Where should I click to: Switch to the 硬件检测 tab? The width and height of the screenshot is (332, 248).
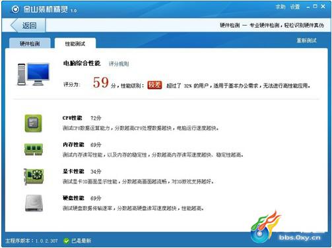[x=30, y=43]
